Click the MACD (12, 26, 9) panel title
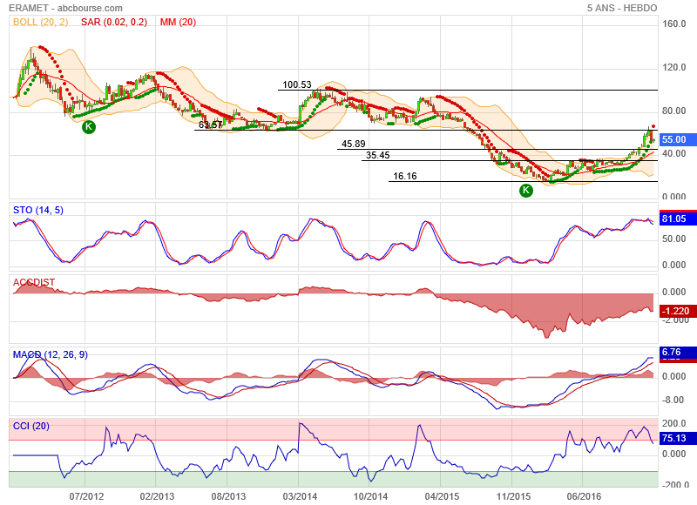The image size is (697, 505). (51, 354)
